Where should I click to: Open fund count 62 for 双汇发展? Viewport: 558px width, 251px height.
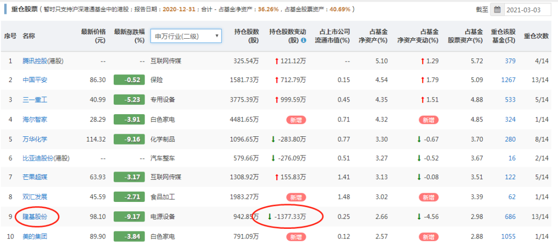pyautogui.click(x=512, y=197)
